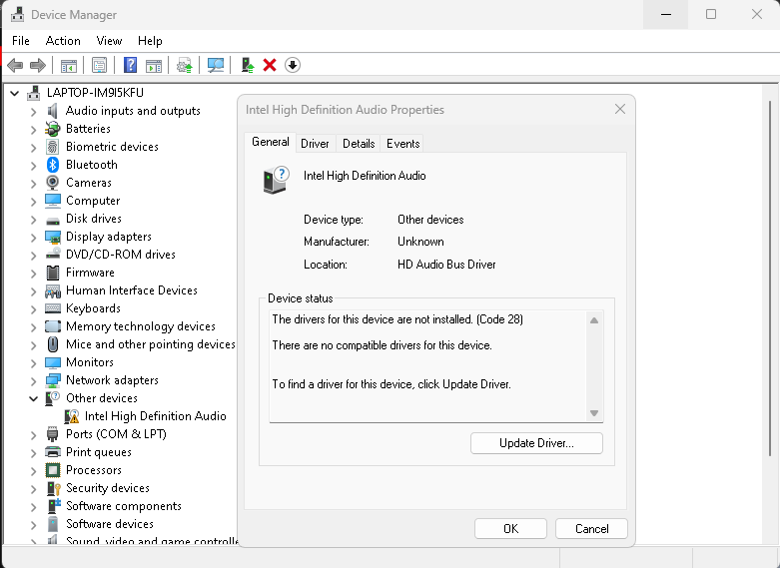Switch to the Details tab
This screenshot has height=568, width=780.
tap(359, 144)
